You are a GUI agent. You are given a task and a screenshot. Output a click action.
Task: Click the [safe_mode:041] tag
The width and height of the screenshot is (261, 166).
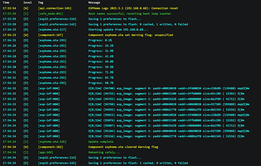coord(51,14)
